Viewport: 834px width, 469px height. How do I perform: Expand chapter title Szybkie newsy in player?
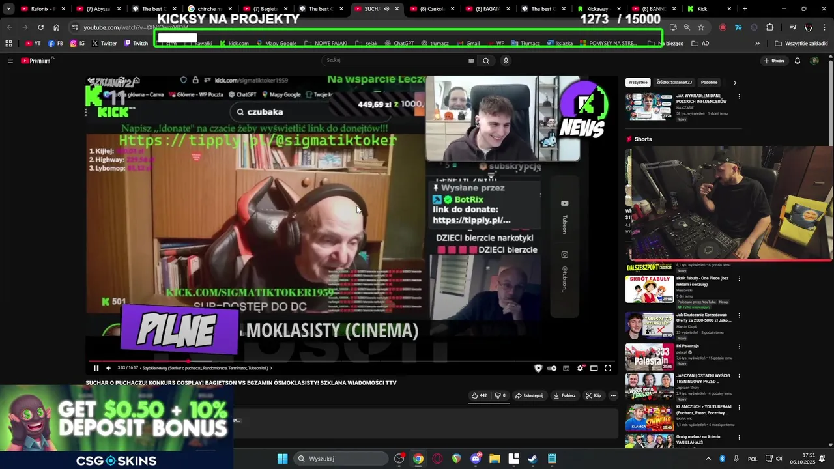207,368
